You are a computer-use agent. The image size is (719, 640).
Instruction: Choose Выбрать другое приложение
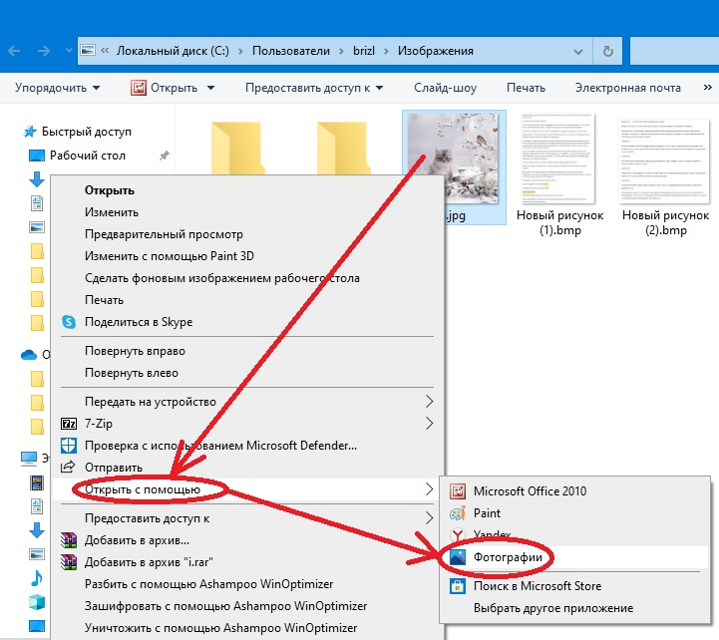pos(575,608)
